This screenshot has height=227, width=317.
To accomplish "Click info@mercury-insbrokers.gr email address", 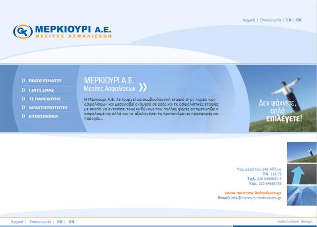I will [256, 198].
